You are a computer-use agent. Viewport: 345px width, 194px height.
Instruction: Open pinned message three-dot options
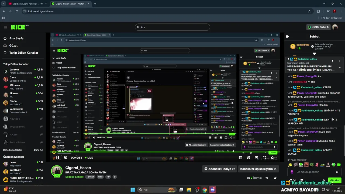pyautogui.click(x=340, y=61)
